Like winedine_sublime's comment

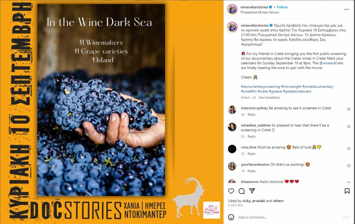tap(348, 127)
